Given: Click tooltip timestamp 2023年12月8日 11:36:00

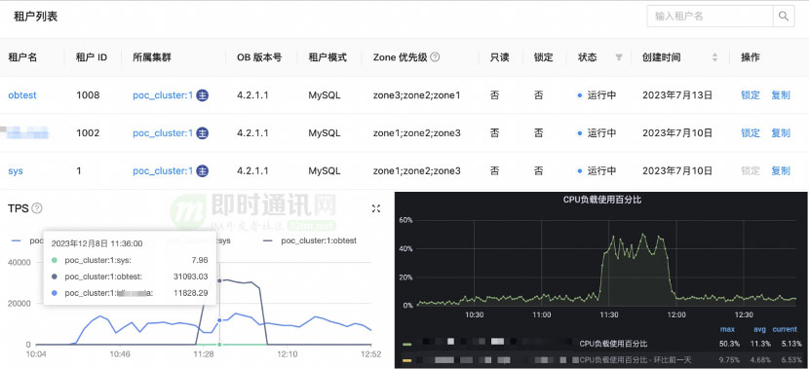Looking at the screenshot, I should (97, 243).
